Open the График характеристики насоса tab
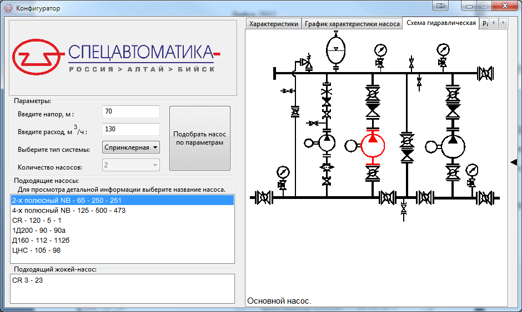Viewport: 522px width, 312px height. [x=352, y=24]
